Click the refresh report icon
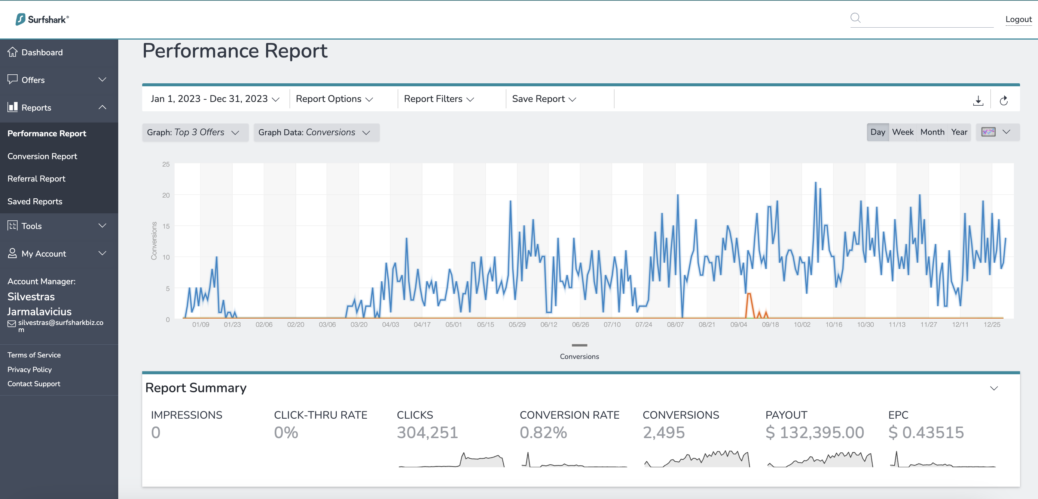The height and width of the screenshot is (499, 1038). coord(1004,100)
